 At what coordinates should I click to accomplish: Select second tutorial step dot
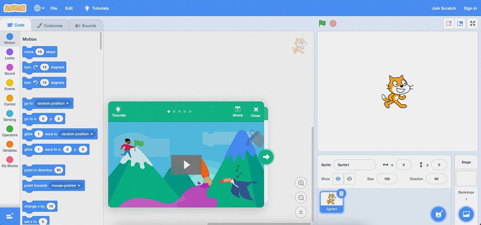[x=174, y=112]
